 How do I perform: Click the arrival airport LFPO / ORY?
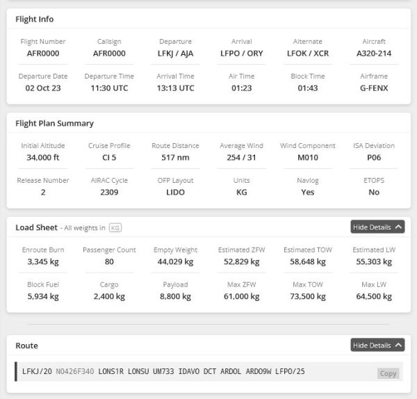[241, 54]
